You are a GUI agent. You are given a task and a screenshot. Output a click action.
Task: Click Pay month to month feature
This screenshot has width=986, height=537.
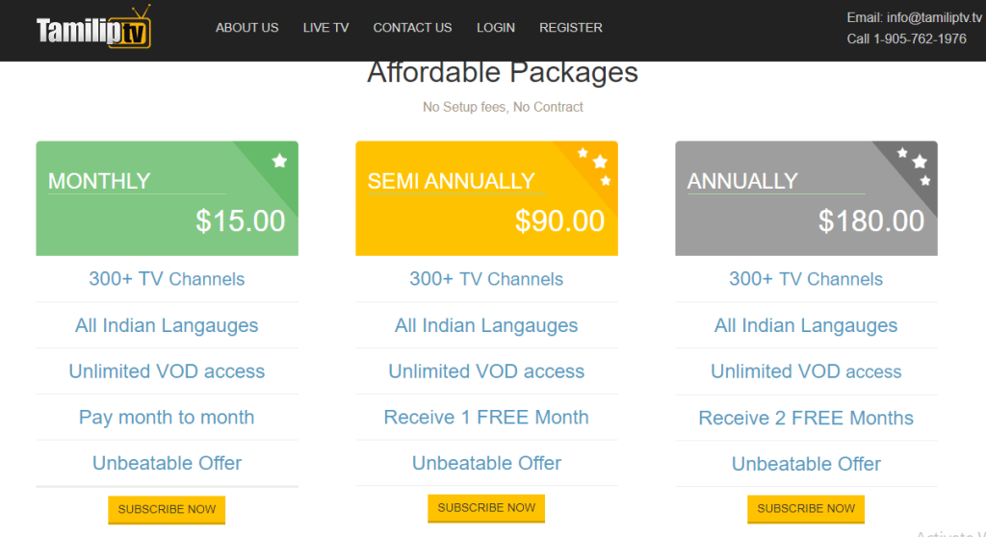[167, 418]
